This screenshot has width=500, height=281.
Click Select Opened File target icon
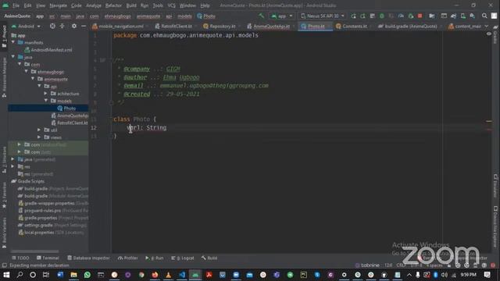pos(52,26)
